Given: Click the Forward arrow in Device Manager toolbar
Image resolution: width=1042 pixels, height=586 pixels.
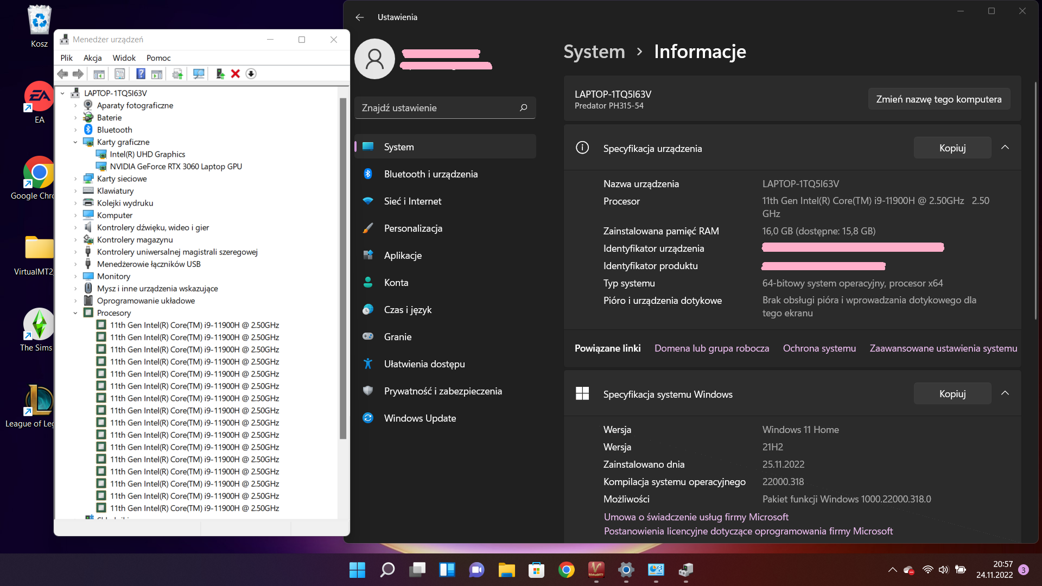Looking at the screenshot, I should coord(78,74).
